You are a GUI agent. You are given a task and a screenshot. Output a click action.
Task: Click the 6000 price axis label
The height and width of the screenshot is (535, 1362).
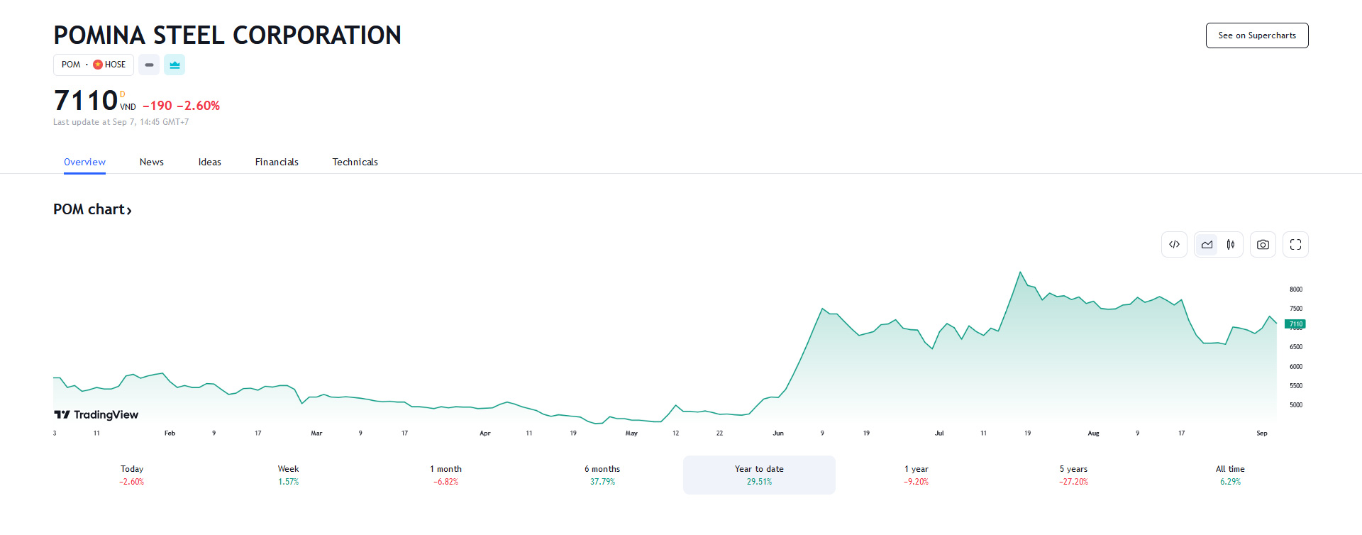[1296, 367]
